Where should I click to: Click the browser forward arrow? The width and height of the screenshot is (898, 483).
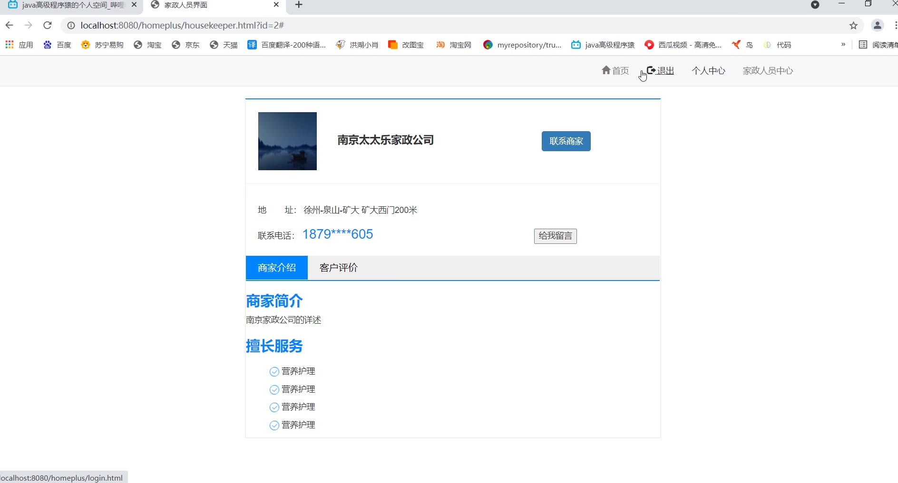tap(29, 25)
